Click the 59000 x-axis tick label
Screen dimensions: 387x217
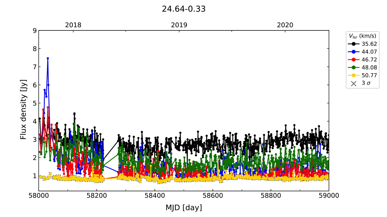click(329, 196)
